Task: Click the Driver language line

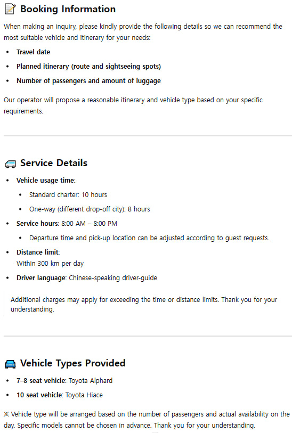Action: (x=87, y=278)
